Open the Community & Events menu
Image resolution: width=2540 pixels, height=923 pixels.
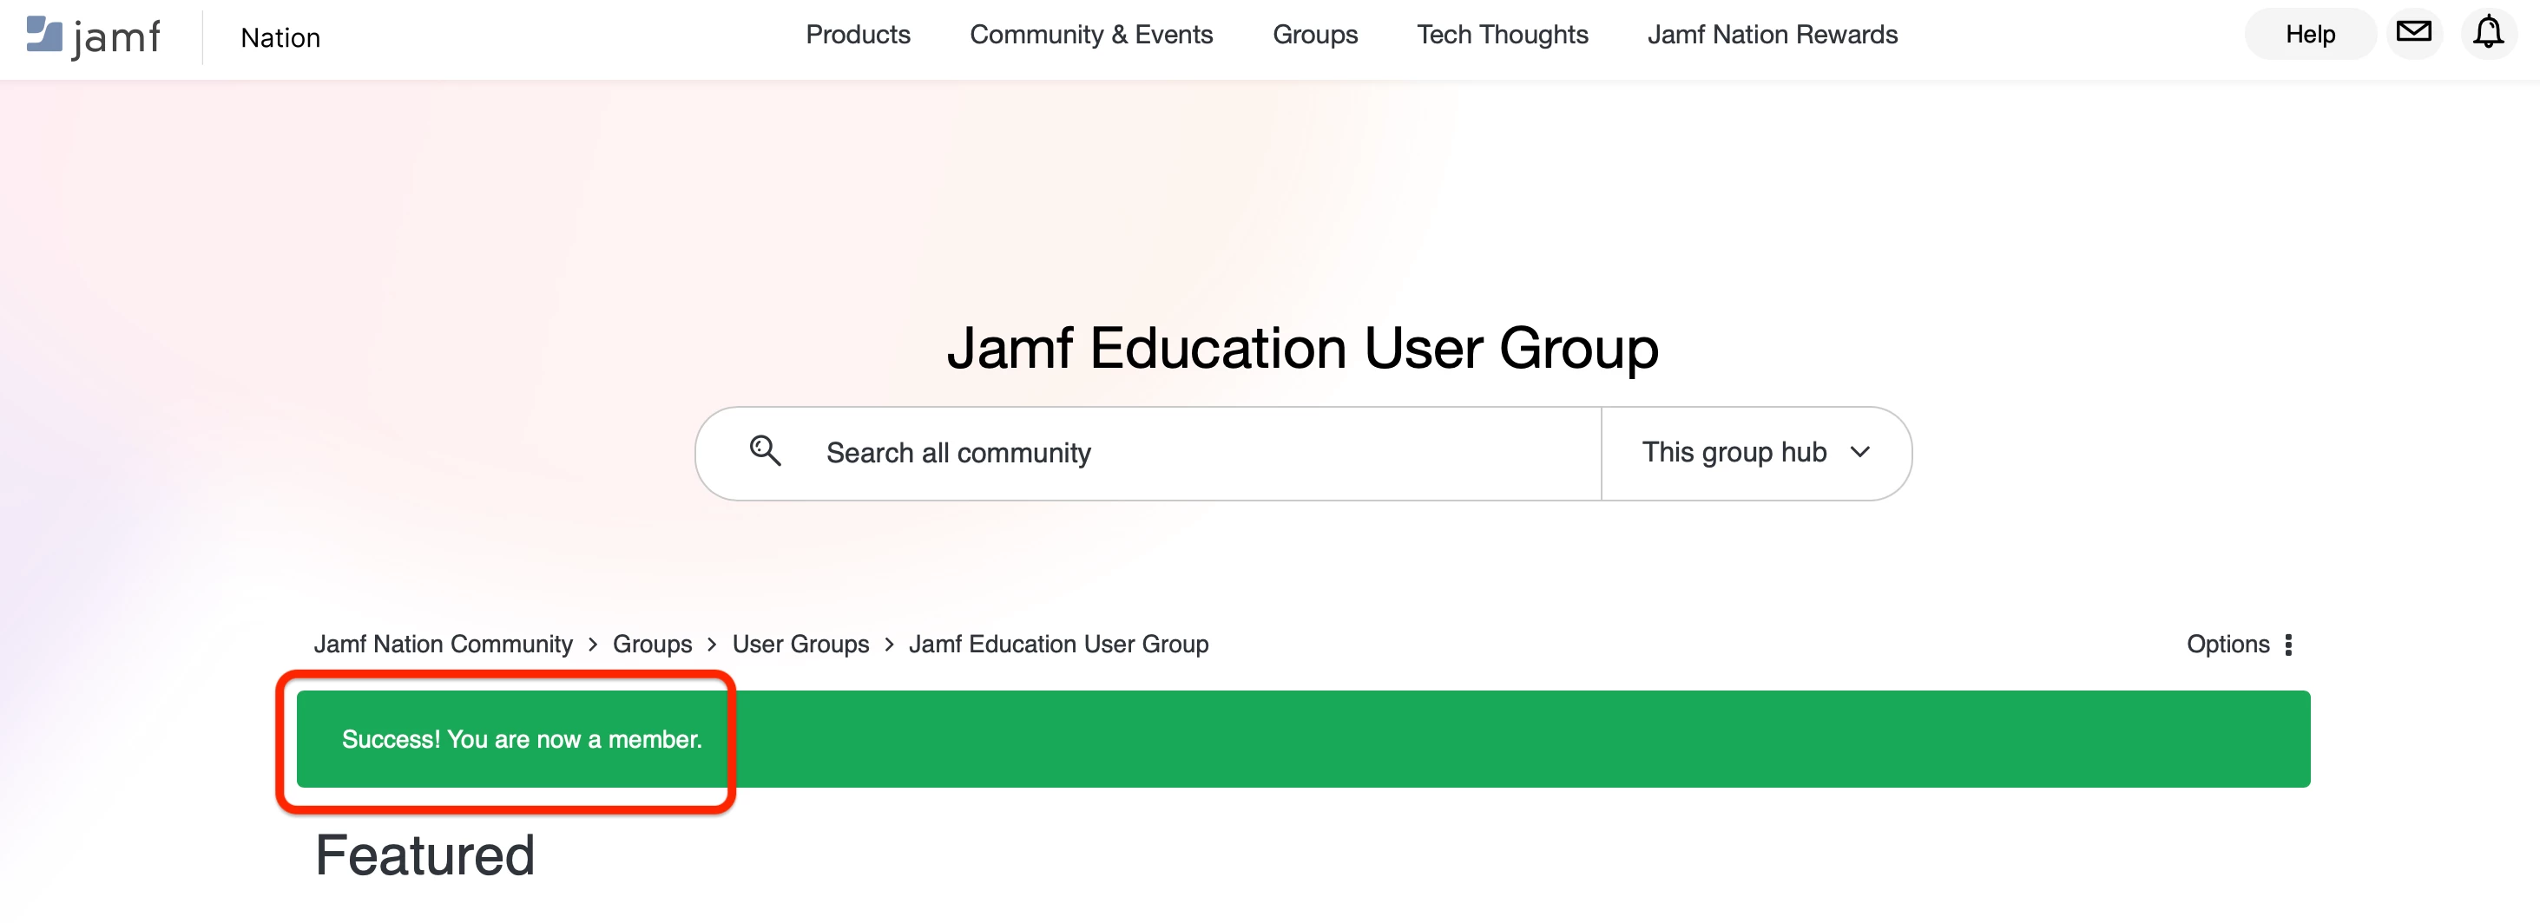pos(1090,35)
